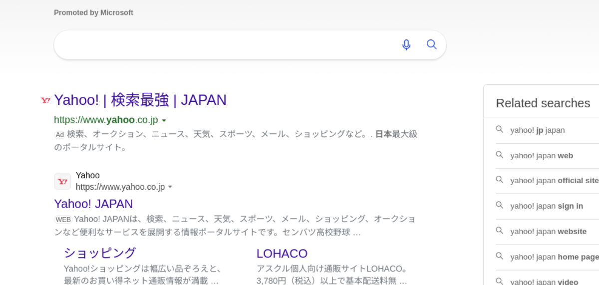Click the Yahoo! JAPANは snippet description
This screenshot has height=285, width=599.
coord(235,226)
